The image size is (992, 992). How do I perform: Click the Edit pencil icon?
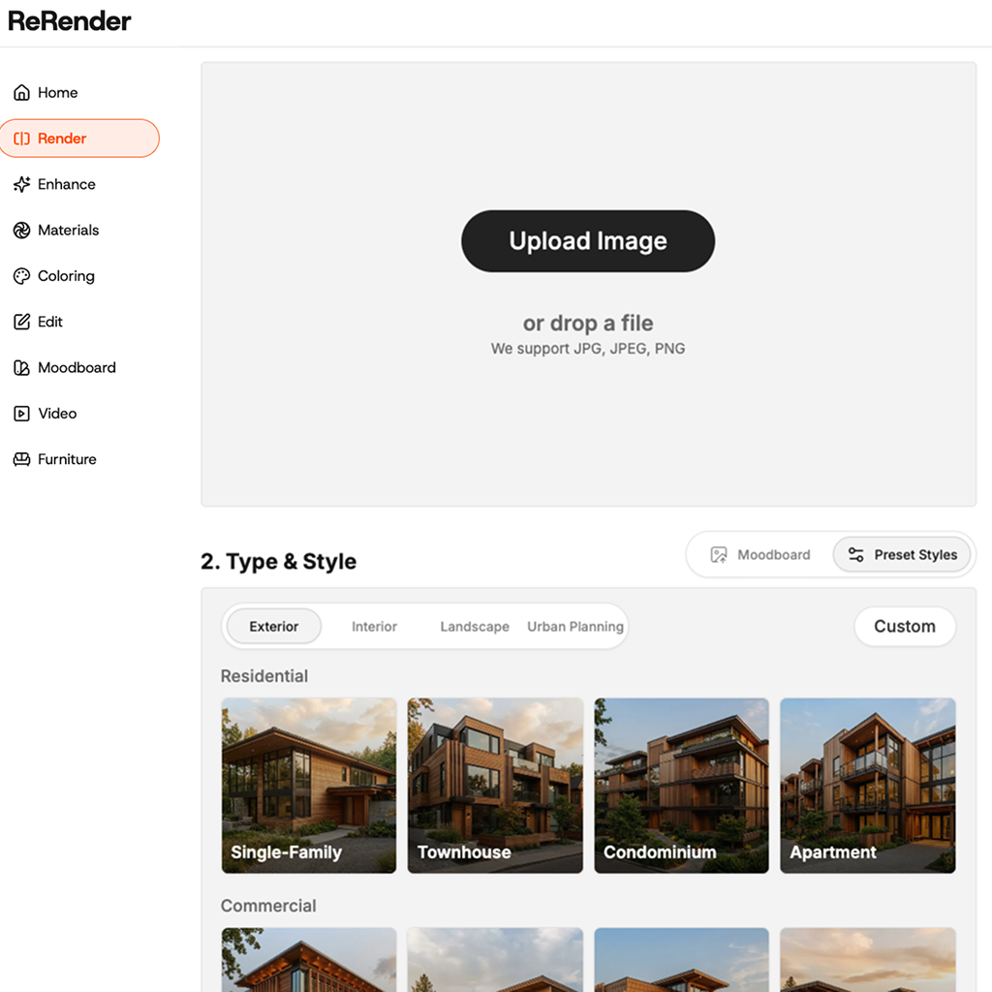click(21, 322)
